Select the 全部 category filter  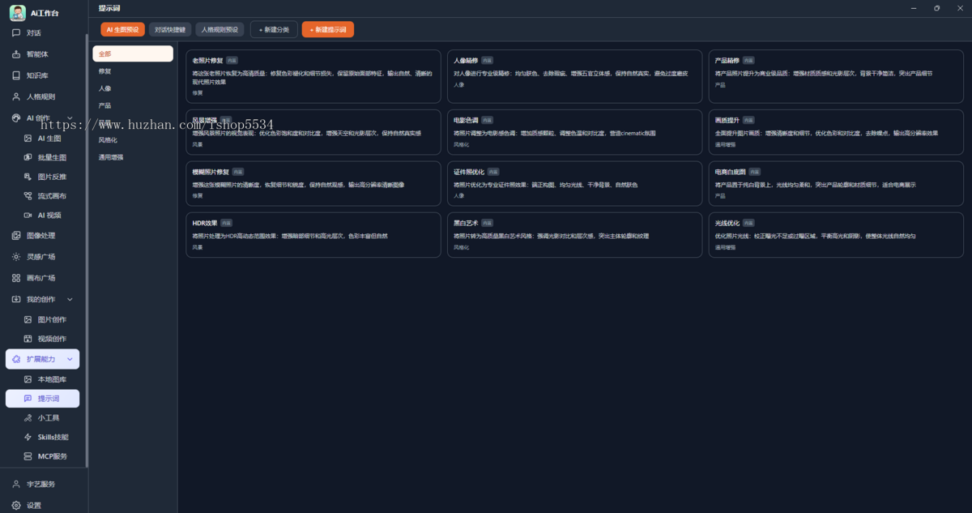coord(133,53)
